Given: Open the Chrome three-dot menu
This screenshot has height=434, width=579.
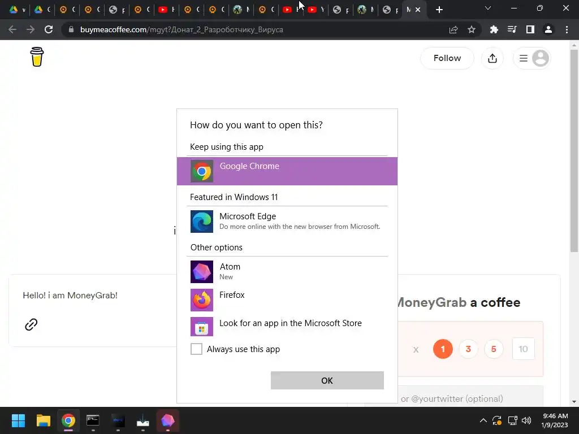Looking at the screenshot, I should coord(567,29).
